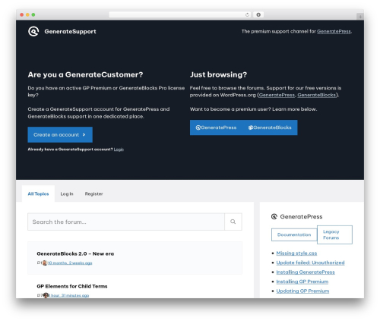
Task: Open the GenerateSupport site title
Action: tap(70, 32)
